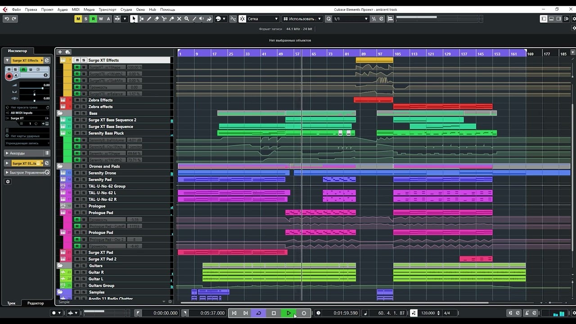The width and height of the screenshot is (576, 324).
Task: Click the record enable button in Inspector
Action: (9, 76)
